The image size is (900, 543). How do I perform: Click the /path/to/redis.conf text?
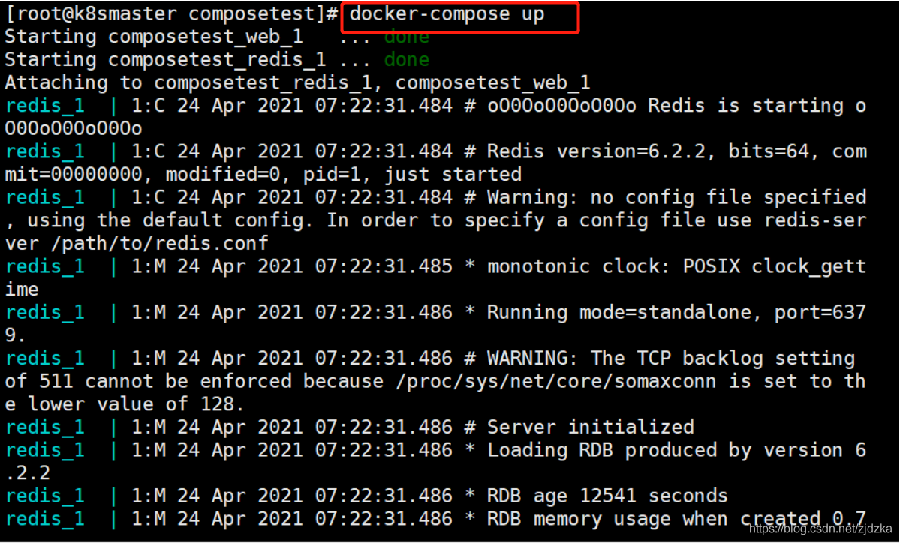pos(160,243)
